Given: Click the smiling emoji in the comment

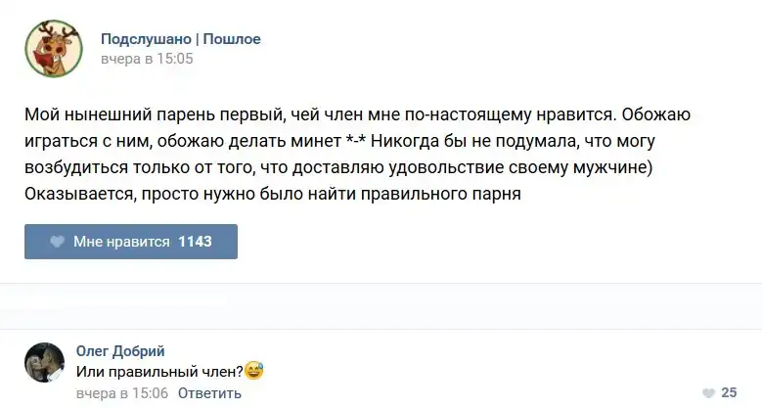Looking at the screenshot, I should pos(254,372).
